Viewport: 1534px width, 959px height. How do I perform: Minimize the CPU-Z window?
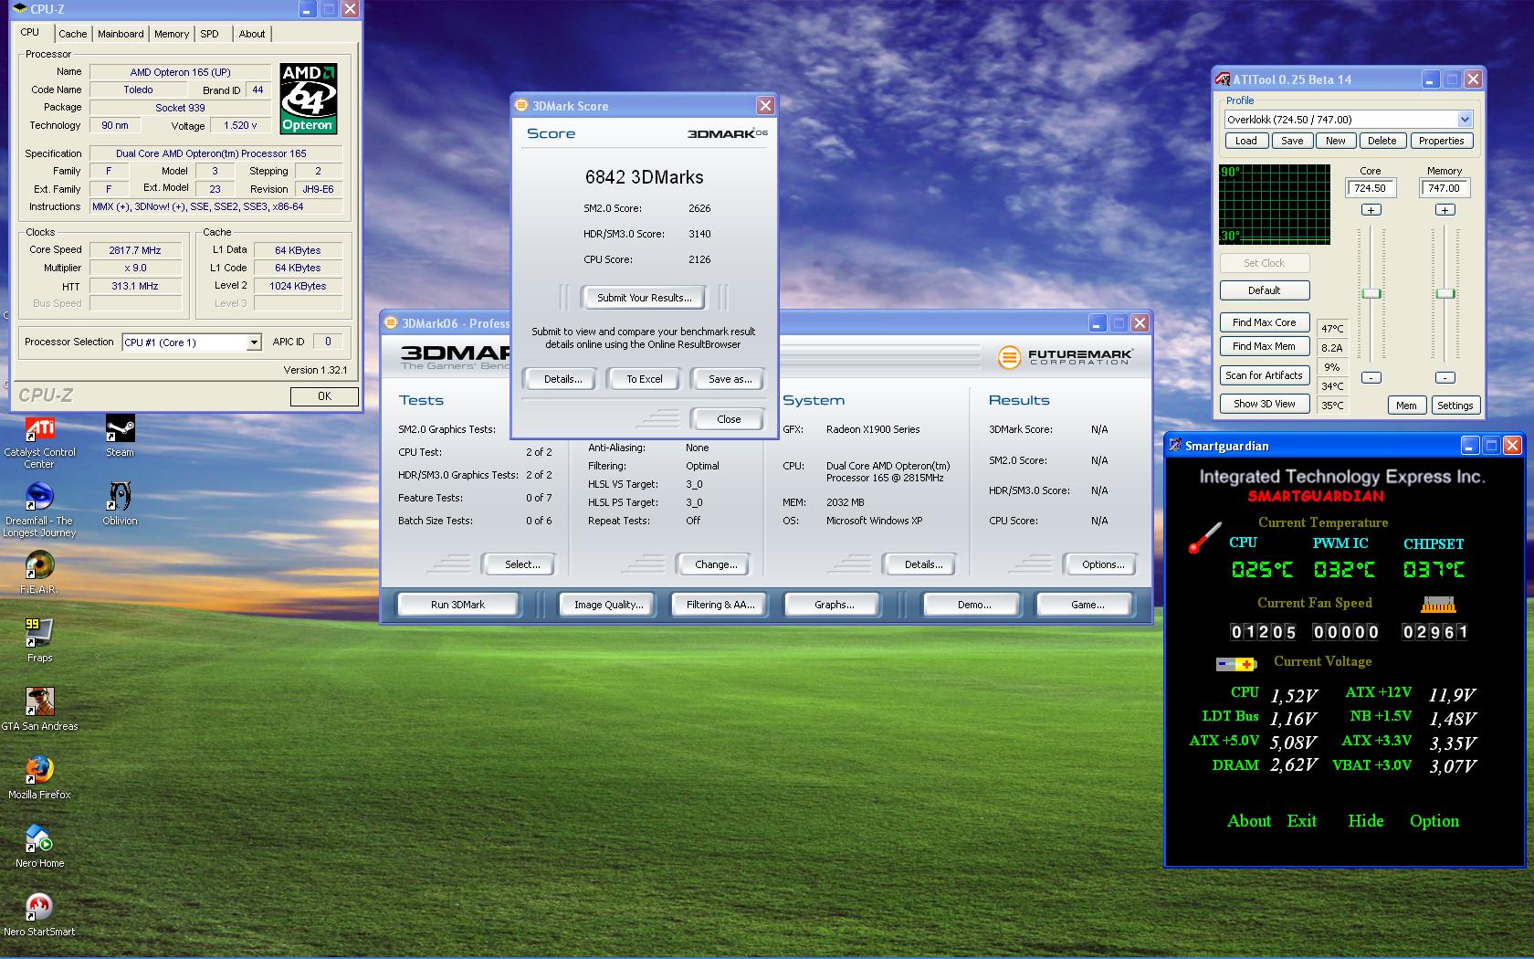click(x=307, y=10)
